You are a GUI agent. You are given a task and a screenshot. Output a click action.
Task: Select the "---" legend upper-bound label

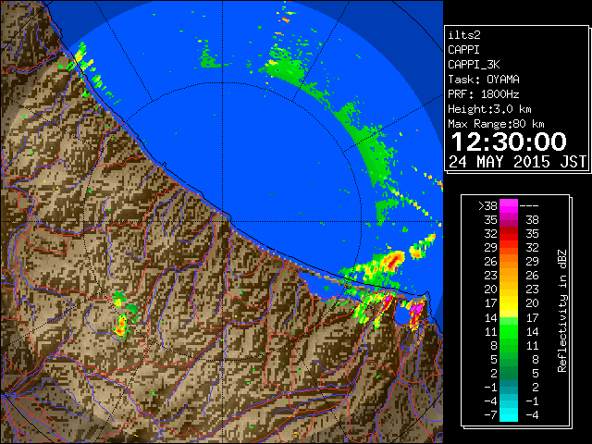[x=529, y=206]
